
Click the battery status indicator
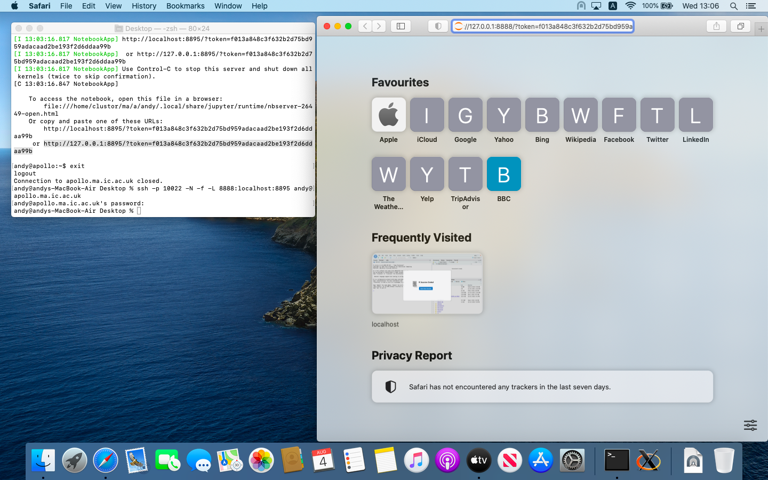658,6
